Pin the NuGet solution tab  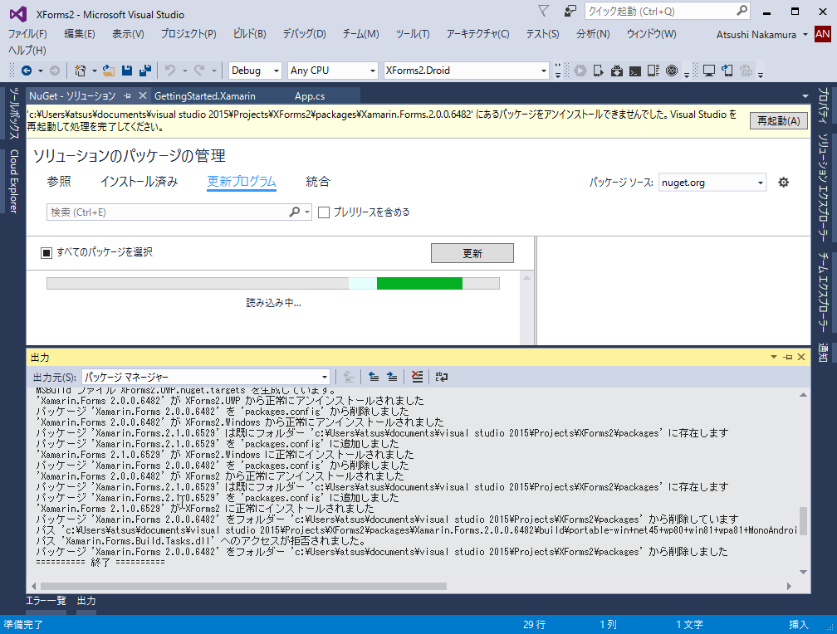click(x=128, y=96)
